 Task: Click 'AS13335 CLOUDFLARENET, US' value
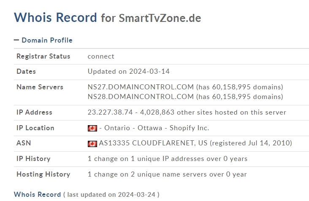coord(153,143)
